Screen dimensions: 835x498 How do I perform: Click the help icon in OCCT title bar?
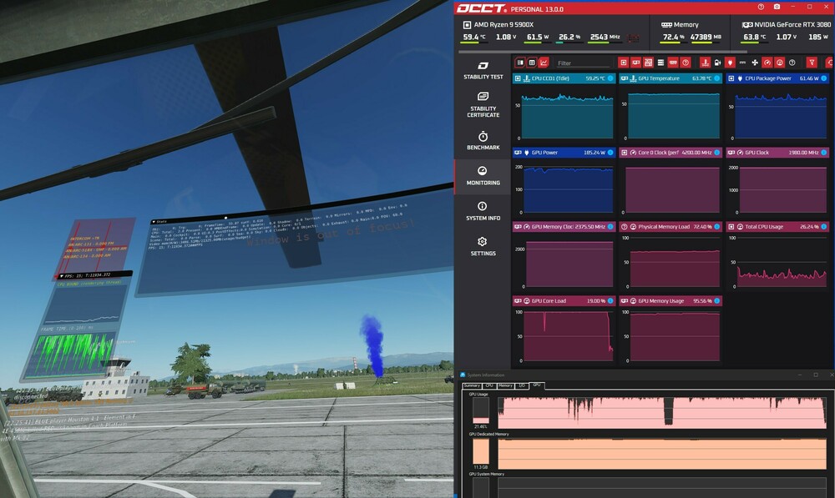coord(761,7)
